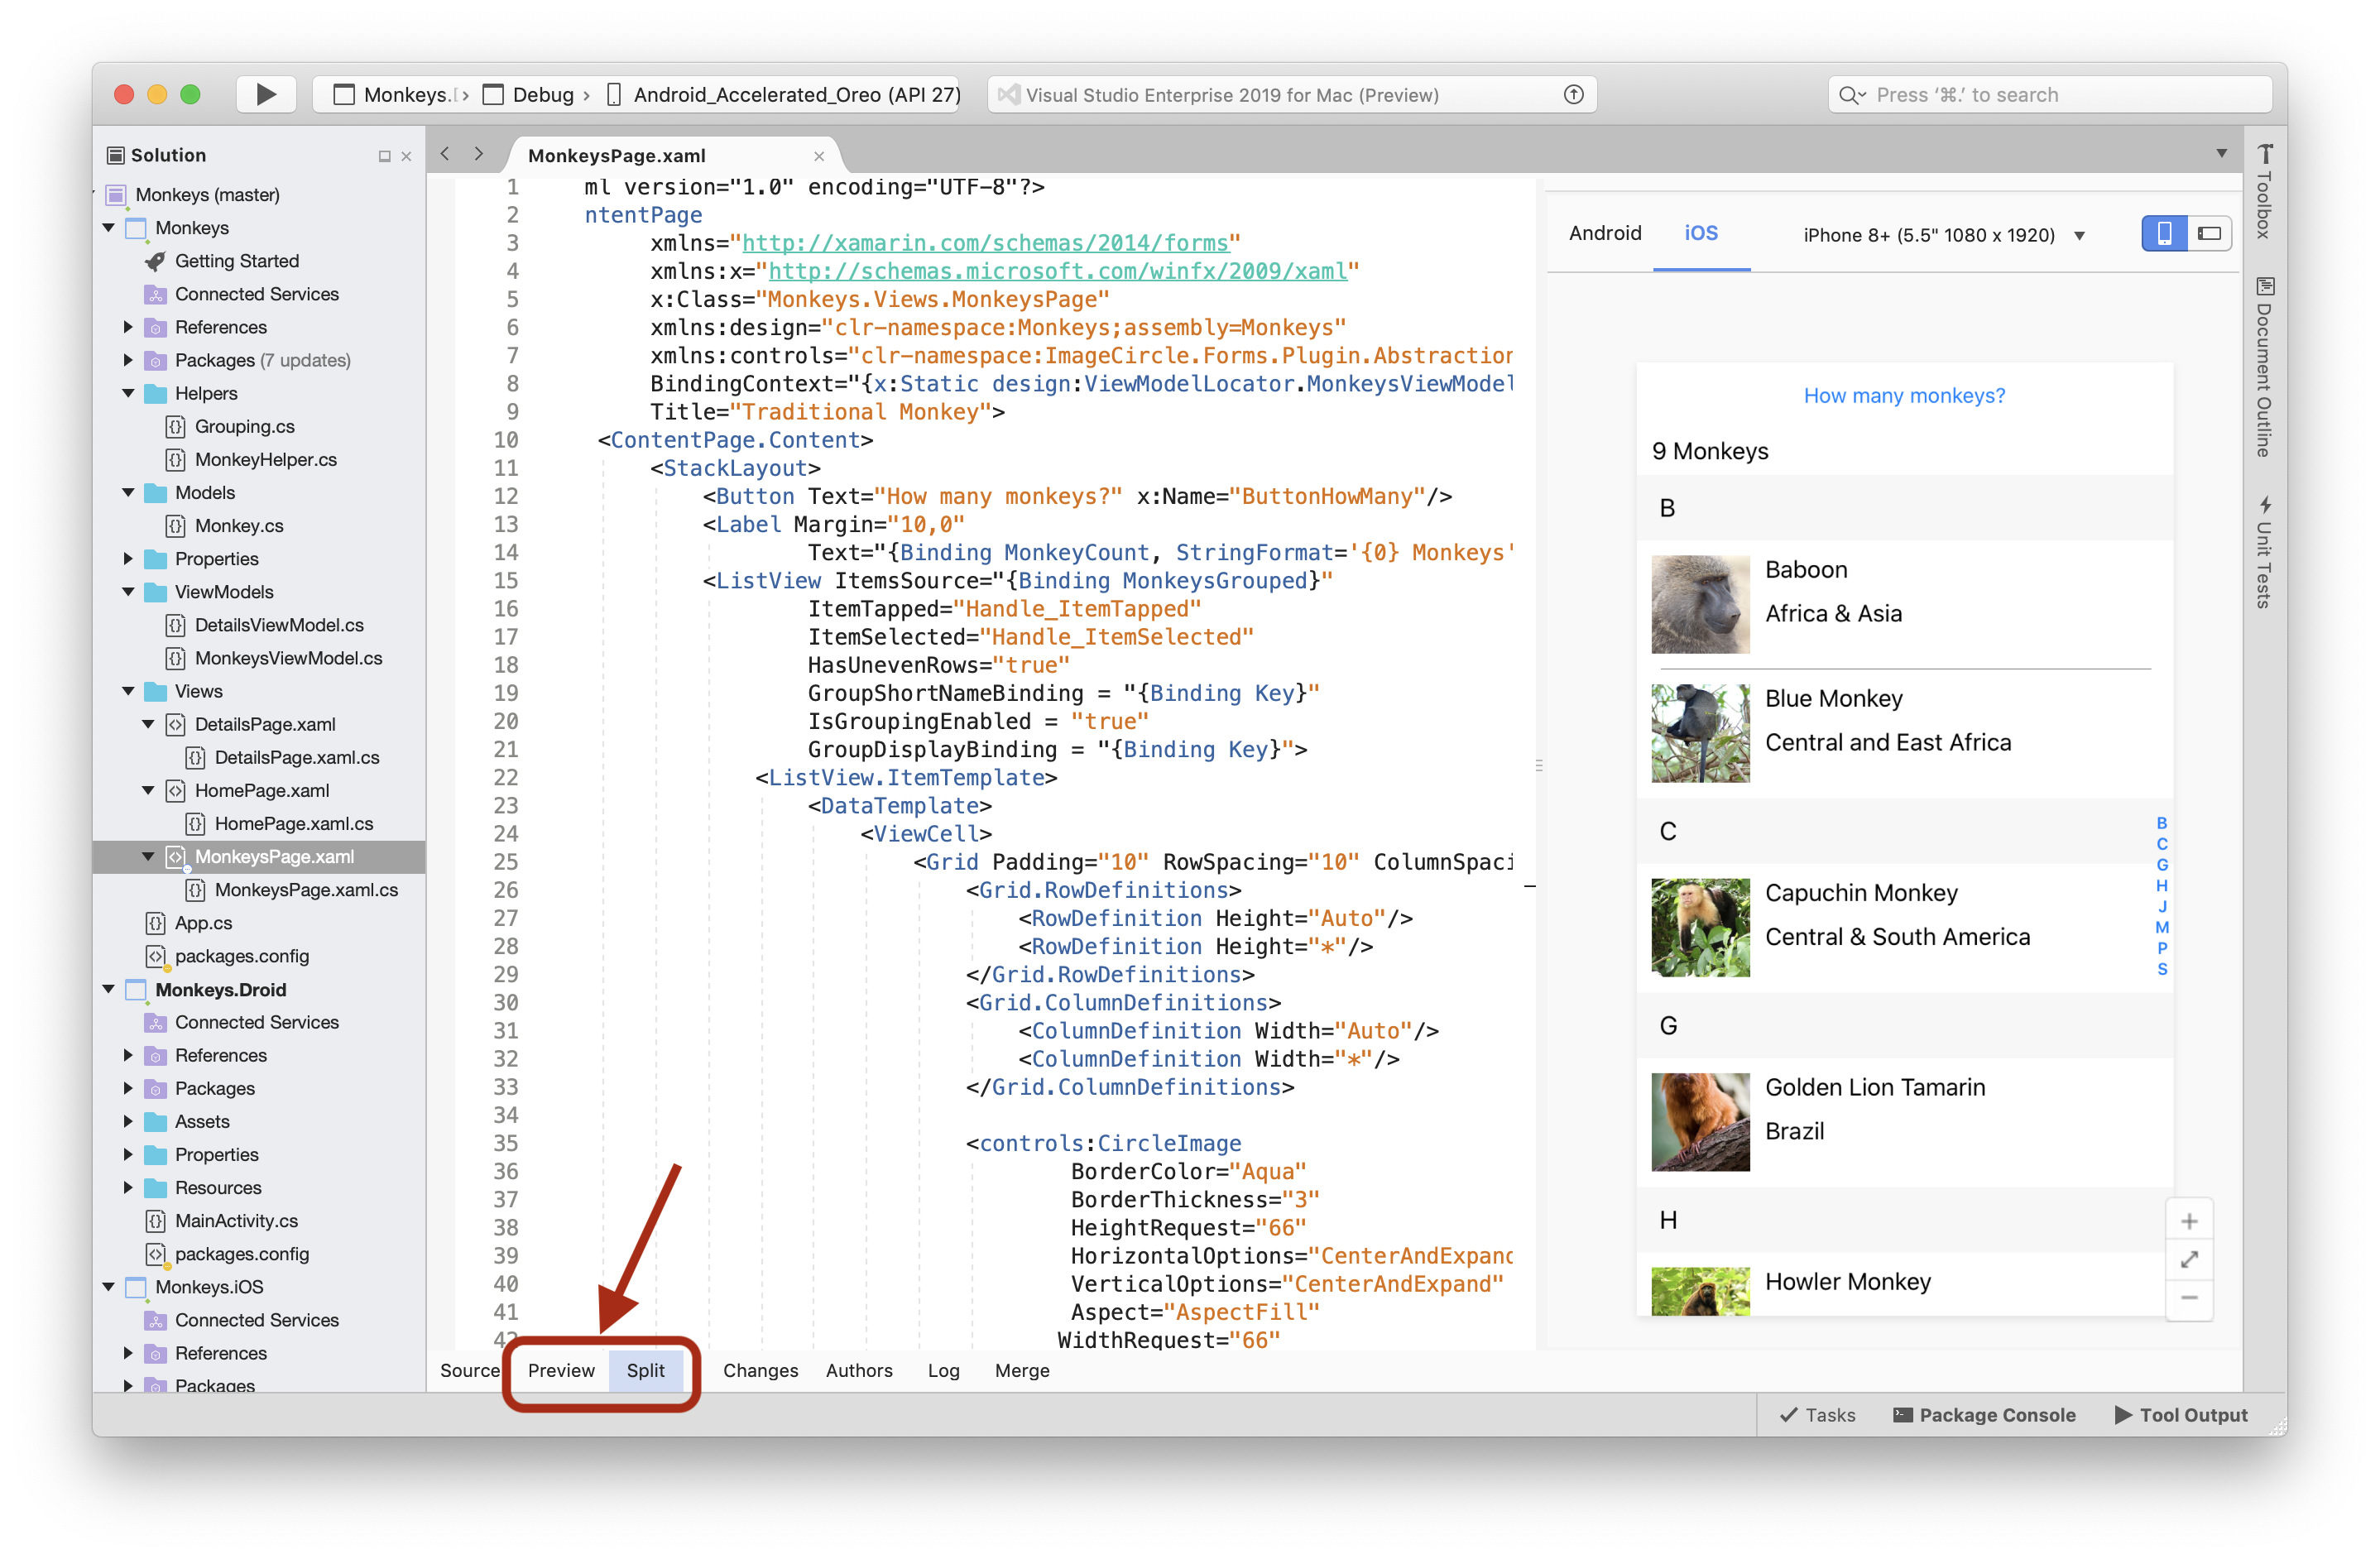Screen dimensions: 2380x1559
Task: Click the zoom out minus button in preview
Action: tap(2188, 1297)
